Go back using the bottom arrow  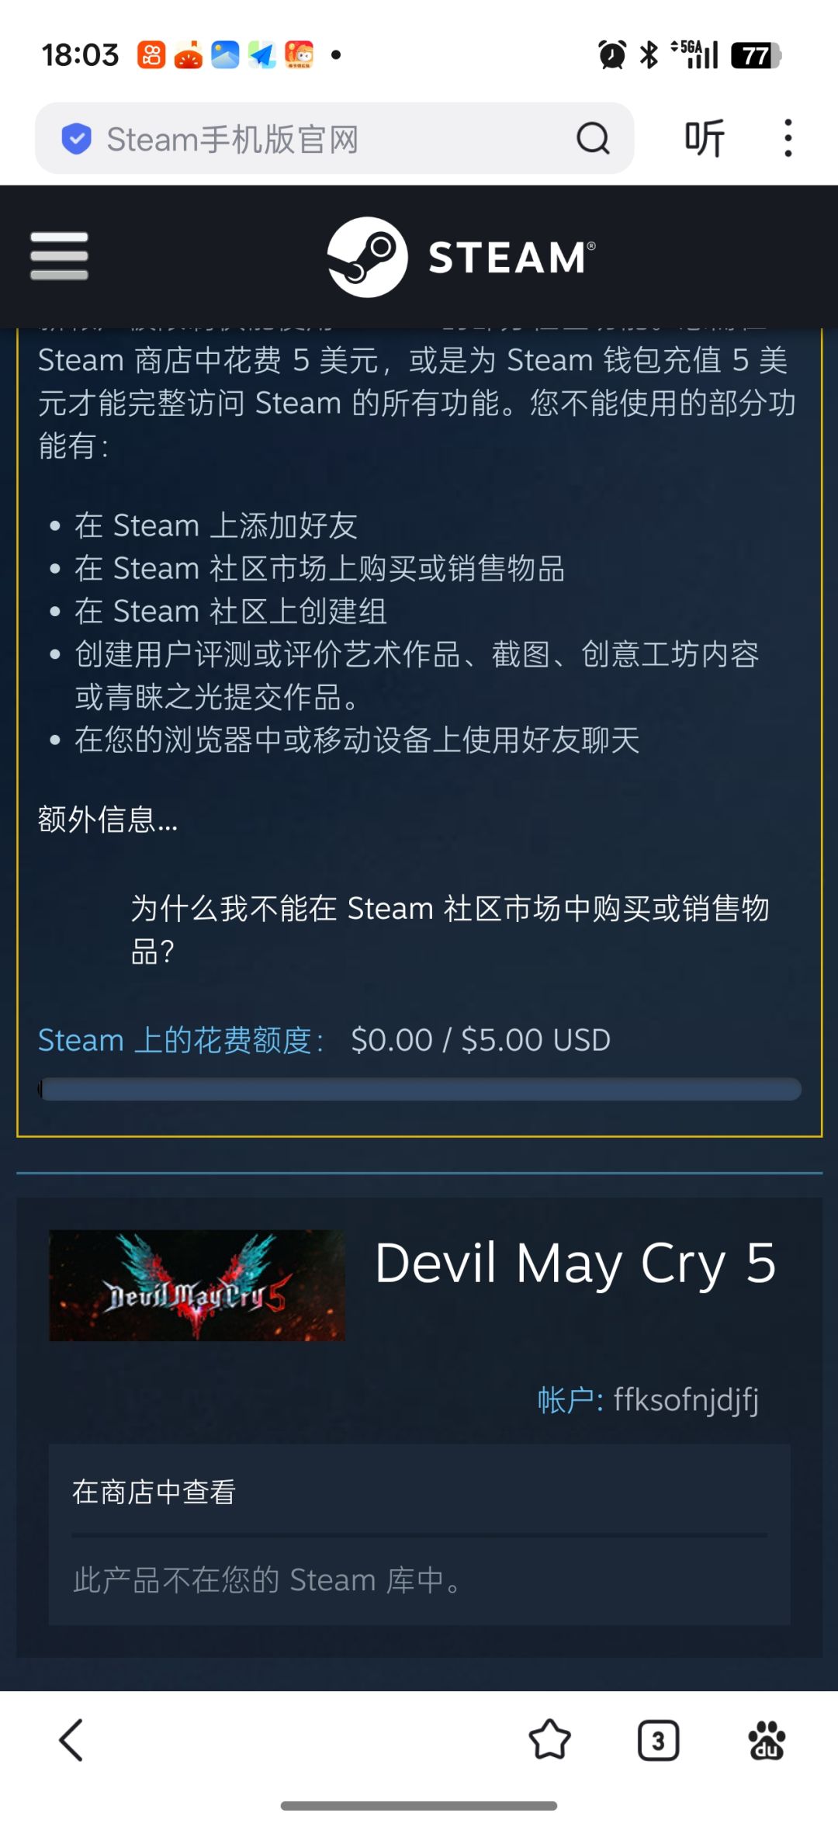(x=71, y=1740)
